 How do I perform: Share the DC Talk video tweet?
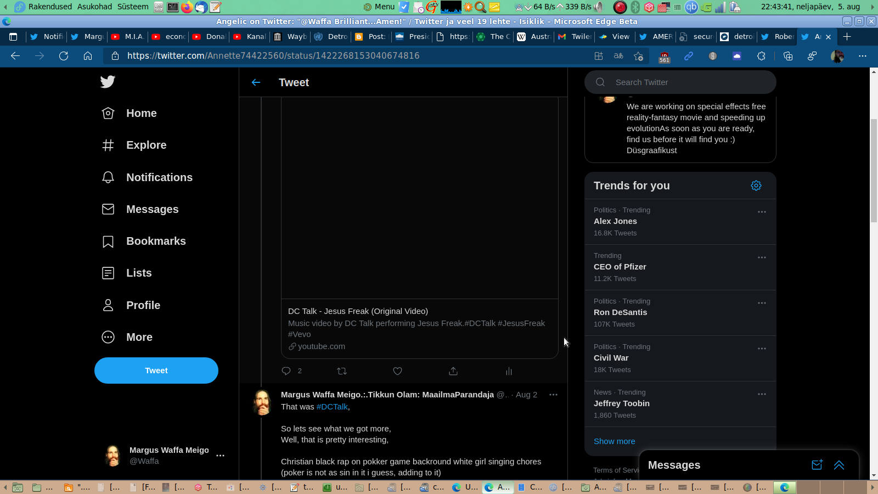coord(453,371)
